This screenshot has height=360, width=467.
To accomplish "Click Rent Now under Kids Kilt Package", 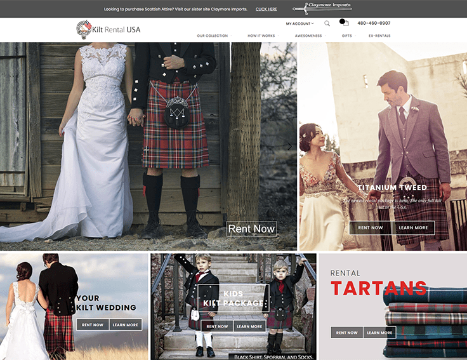I will (217, 326).
